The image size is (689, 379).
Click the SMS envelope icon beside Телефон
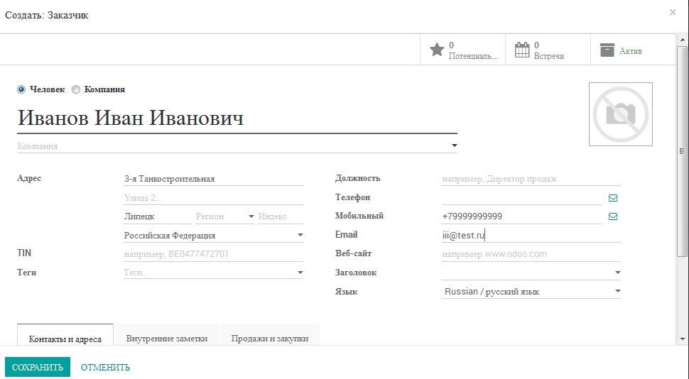613,198
